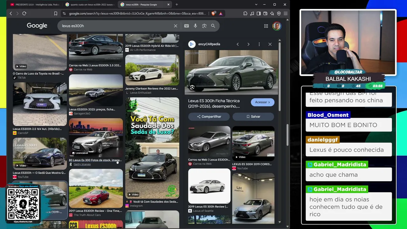The height and width of the screenshot is (229, 407).
Task: Start voice search with microphone icon
Action: (x=196, y=26)
